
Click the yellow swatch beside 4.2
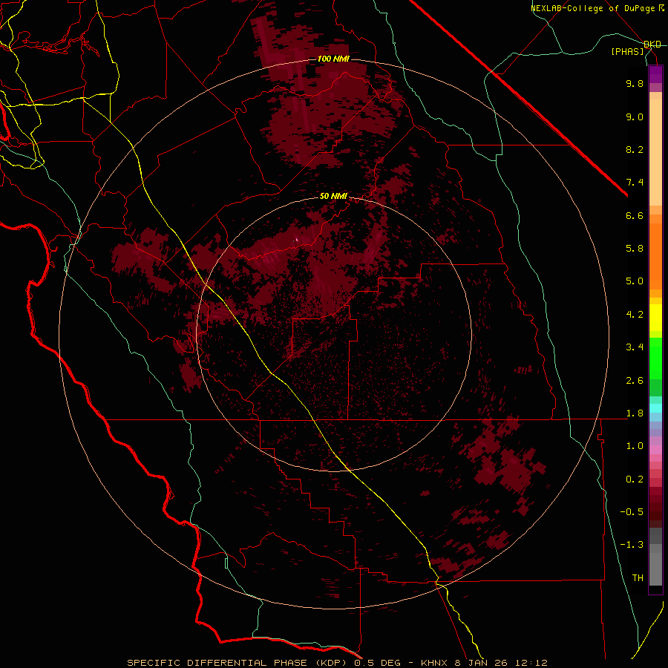(655, 318)
